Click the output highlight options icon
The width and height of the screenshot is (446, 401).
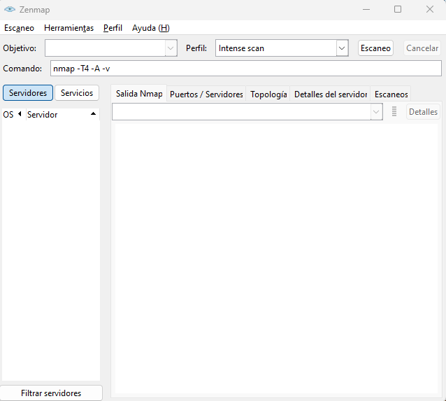(x=394, y=111)
